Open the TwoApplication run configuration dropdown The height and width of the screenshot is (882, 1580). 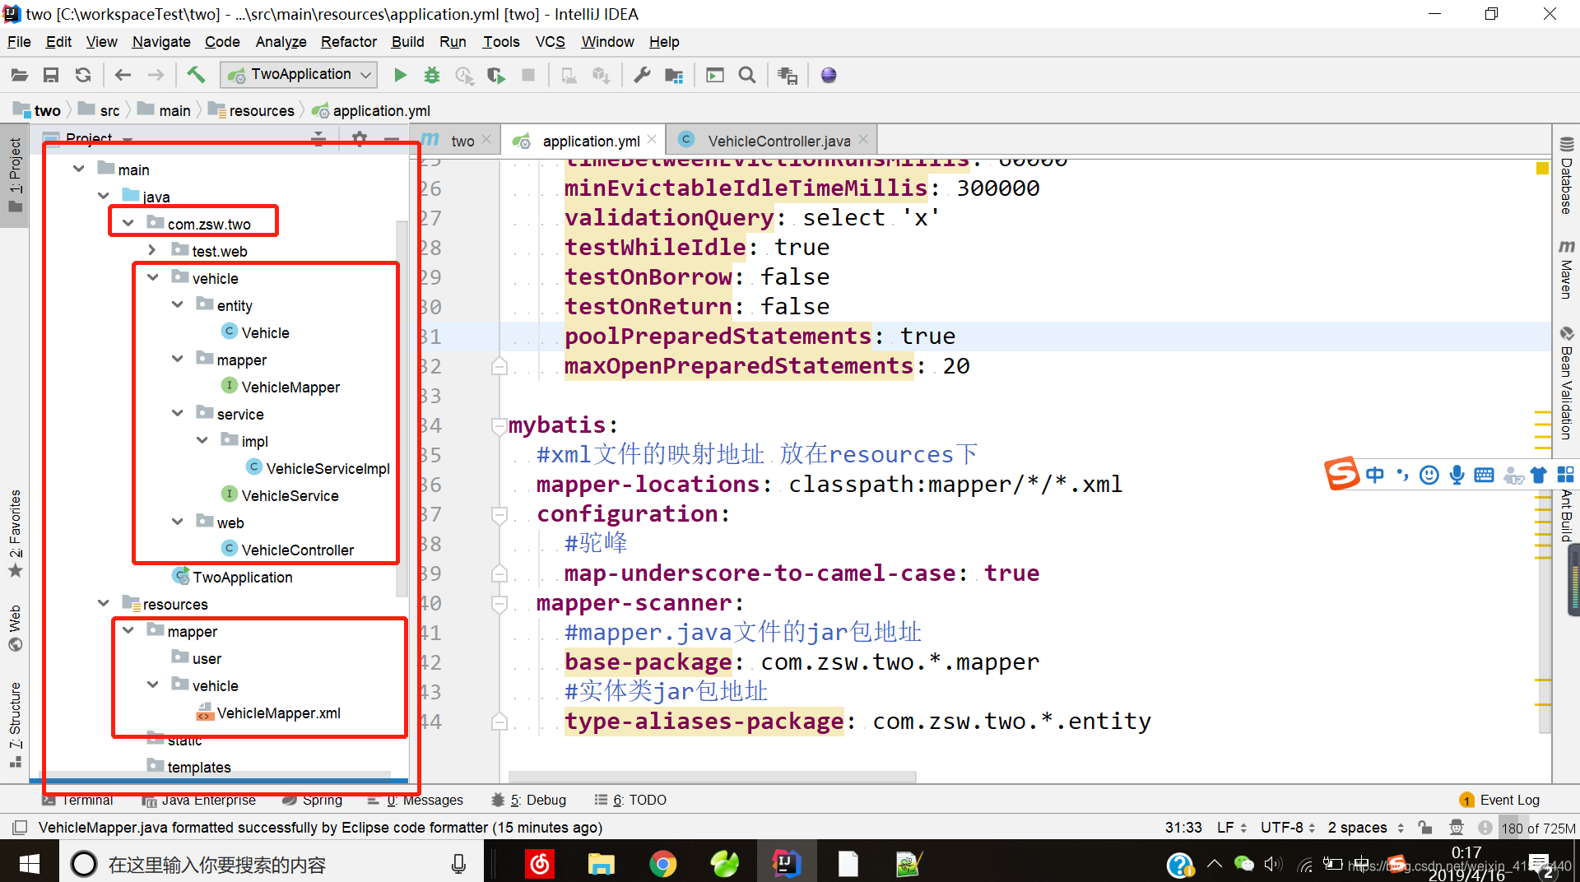pos(300,75)
